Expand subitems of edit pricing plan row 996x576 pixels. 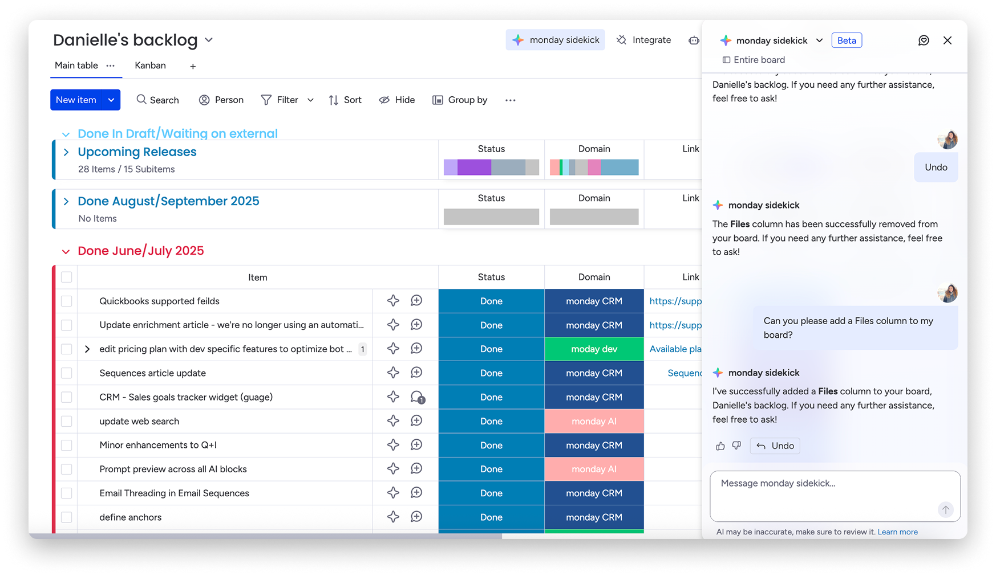point(87,349)
